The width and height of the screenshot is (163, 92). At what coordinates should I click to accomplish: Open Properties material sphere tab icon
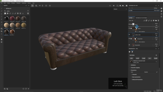[x=132, y=52]
